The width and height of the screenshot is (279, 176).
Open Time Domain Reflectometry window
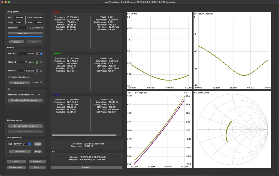(25, 100)
